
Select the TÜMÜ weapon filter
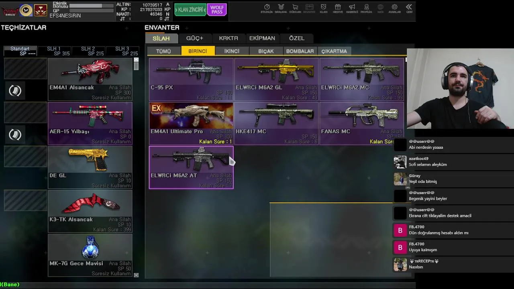coord(163,51)
